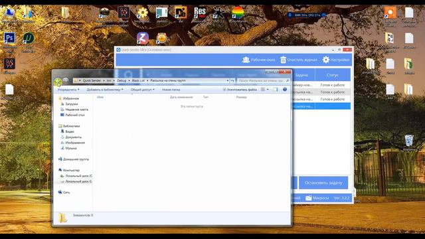The image size is (425, 239).
Task: Open Макросы in Quick Sender bottom bar
Action: pos(317,198)
